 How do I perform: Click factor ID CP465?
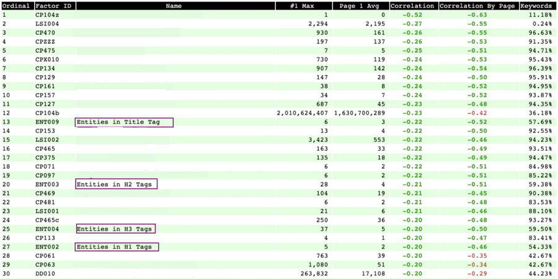click(x=45, y=149)
